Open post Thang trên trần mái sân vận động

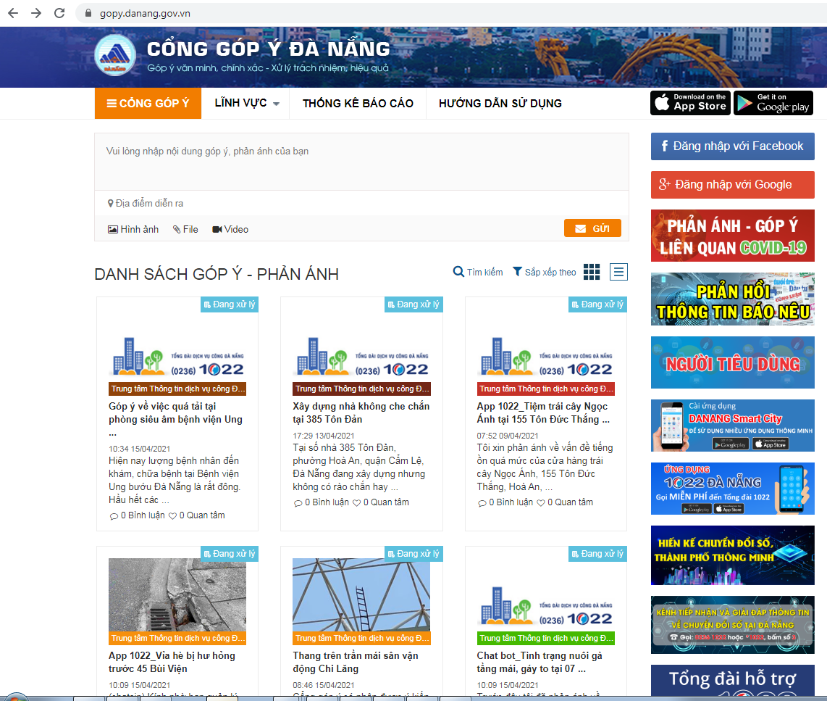pyautogui.click(x=356, y=662)
